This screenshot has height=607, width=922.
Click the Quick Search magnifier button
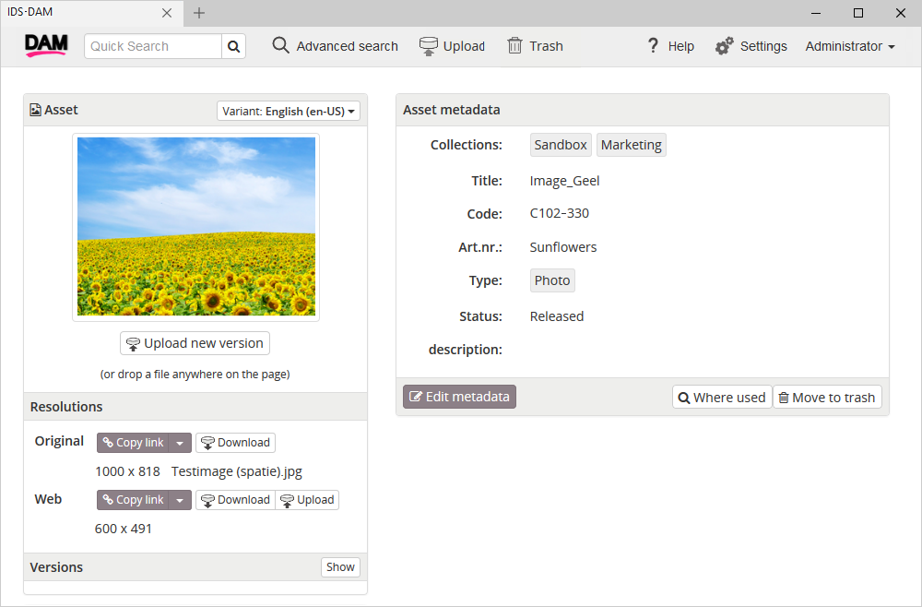pyautogui.click(x=233, y=46)
